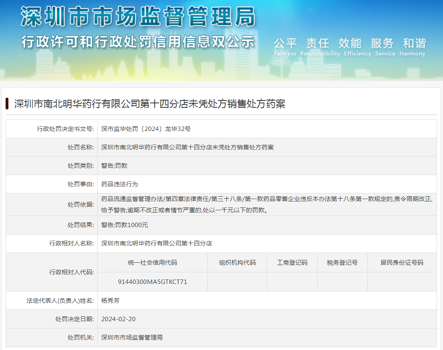Click the 居民身份证号码 column header
The image size is (443, 350).
click(402, 263)
